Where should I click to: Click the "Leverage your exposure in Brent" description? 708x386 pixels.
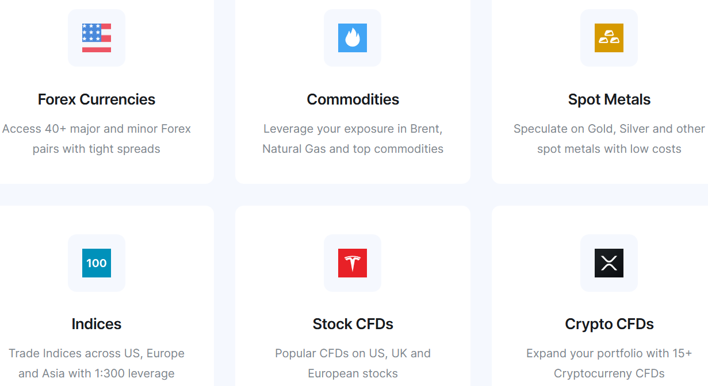coord(353,129)
